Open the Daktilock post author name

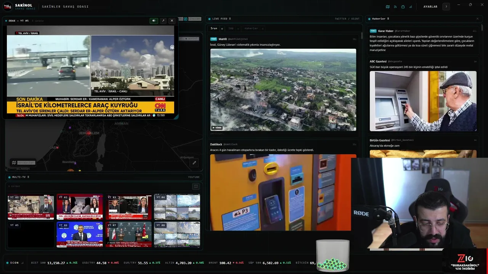coord(216,144)
